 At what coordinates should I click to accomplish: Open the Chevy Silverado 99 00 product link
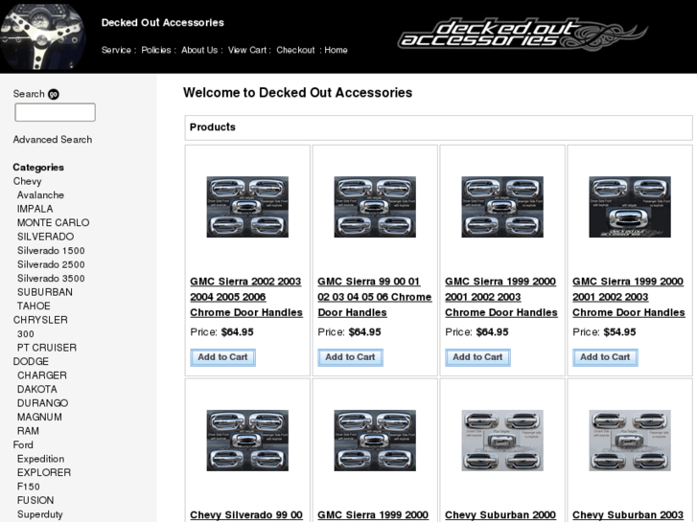coord(246,515)
